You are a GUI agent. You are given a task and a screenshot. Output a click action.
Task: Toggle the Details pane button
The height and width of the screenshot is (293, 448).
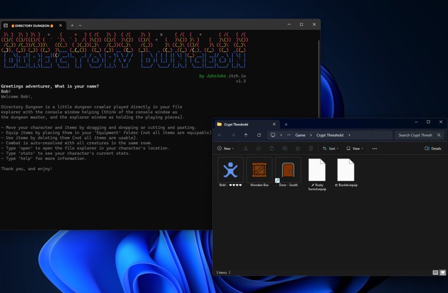click(x=433, y=149)
